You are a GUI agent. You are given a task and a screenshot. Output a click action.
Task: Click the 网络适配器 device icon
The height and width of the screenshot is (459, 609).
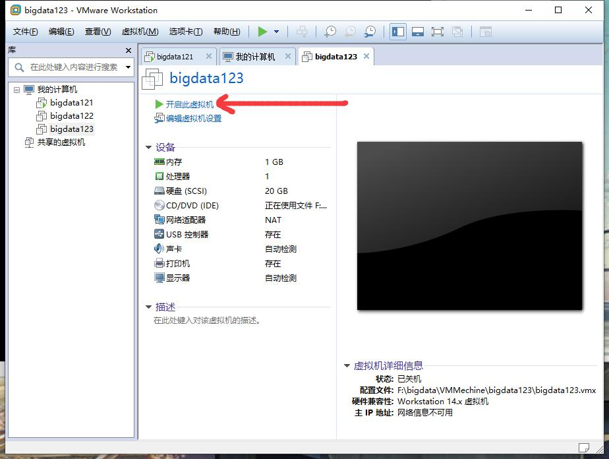pyautogui.click(x=159, y=220)
